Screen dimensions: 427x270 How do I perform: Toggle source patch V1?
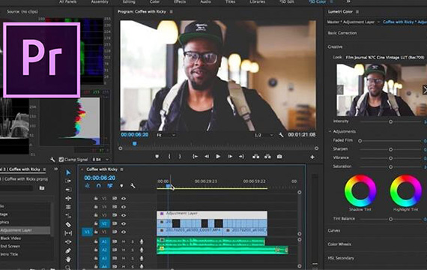coord(87,232)
